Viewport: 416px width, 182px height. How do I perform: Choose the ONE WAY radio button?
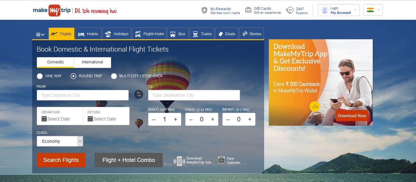coord(40,76)
